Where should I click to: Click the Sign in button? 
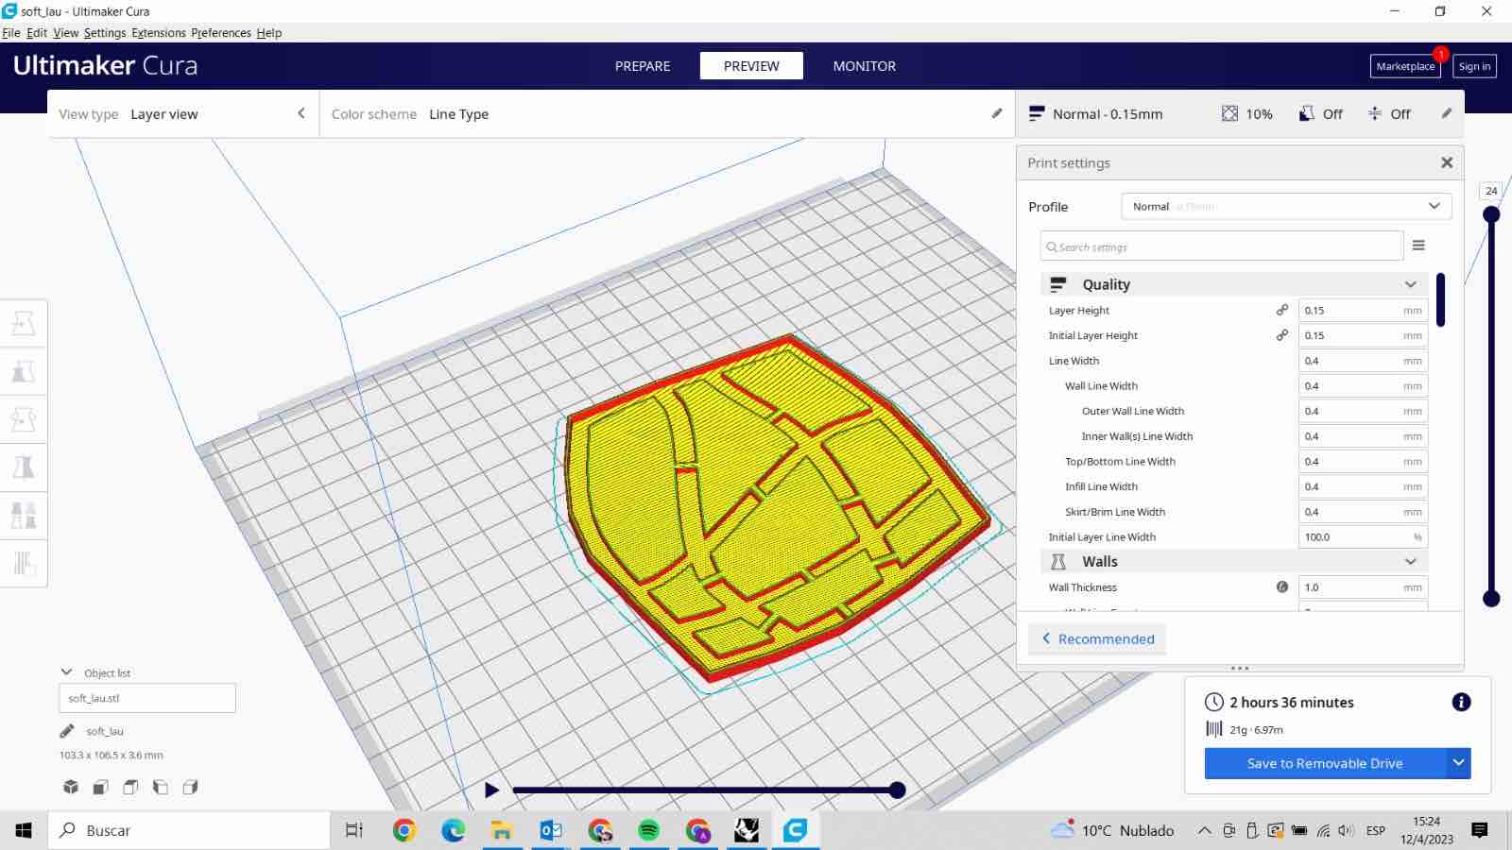point(1474,66)
